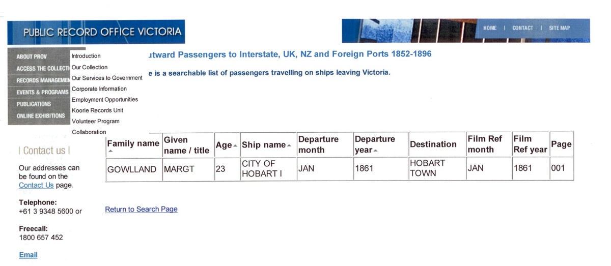Image resolution: width=611 pixels, height=266 pixels.
Task: Open the PUBLICATIONS menu item
Action: [x=34, y=104]
